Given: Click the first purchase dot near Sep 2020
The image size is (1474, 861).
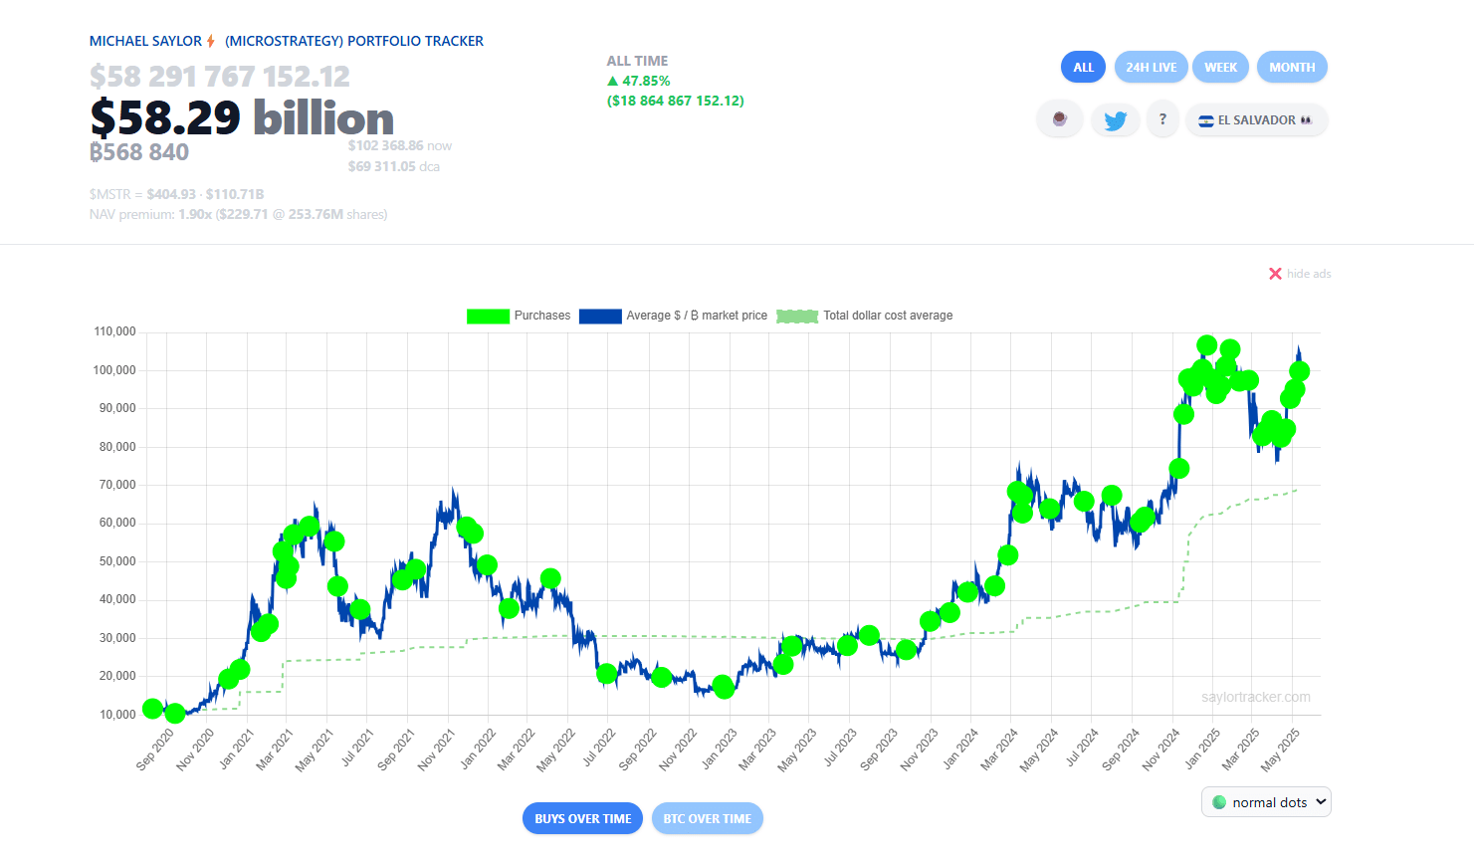Looking at the screenshot, I should pos(152,709).
